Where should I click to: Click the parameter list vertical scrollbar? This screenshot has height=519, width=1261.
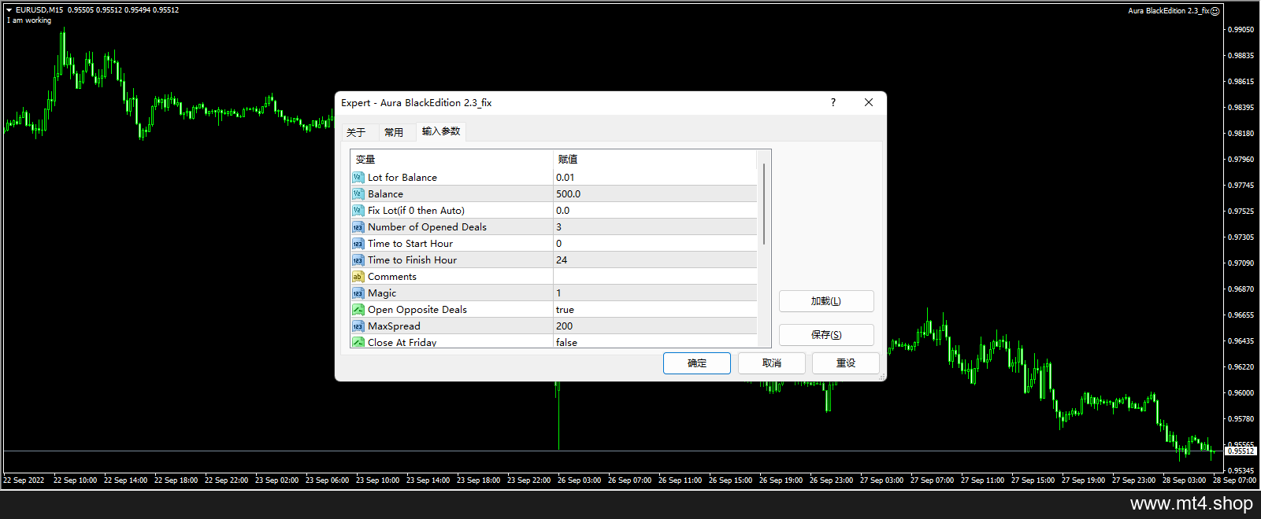tap(764, 204)
